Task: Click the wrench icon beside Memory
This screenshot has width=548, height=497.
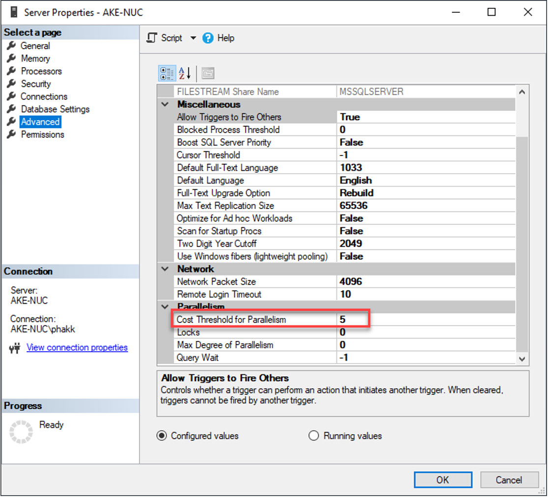Action: pyautogui.click(x=11, y=58)
